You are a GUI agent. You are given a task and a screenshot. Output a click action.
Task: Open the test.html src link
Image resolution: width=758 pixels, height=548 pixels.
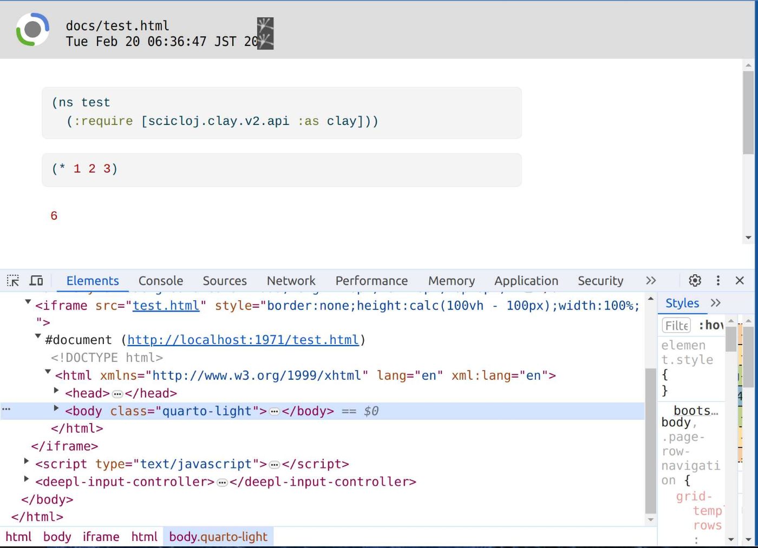tap(166, 306)
